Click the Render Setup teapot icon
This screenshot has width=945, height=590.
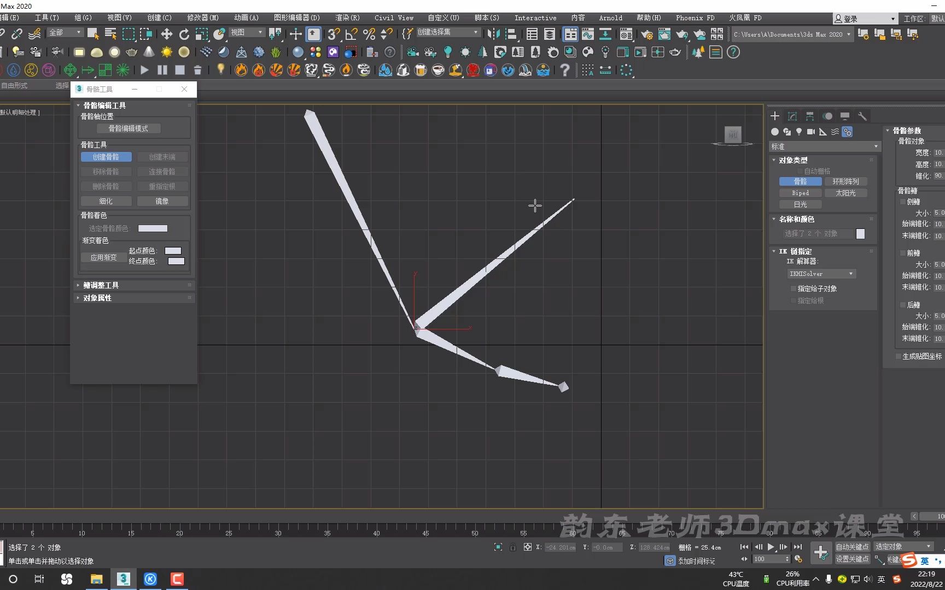point(647,34)
